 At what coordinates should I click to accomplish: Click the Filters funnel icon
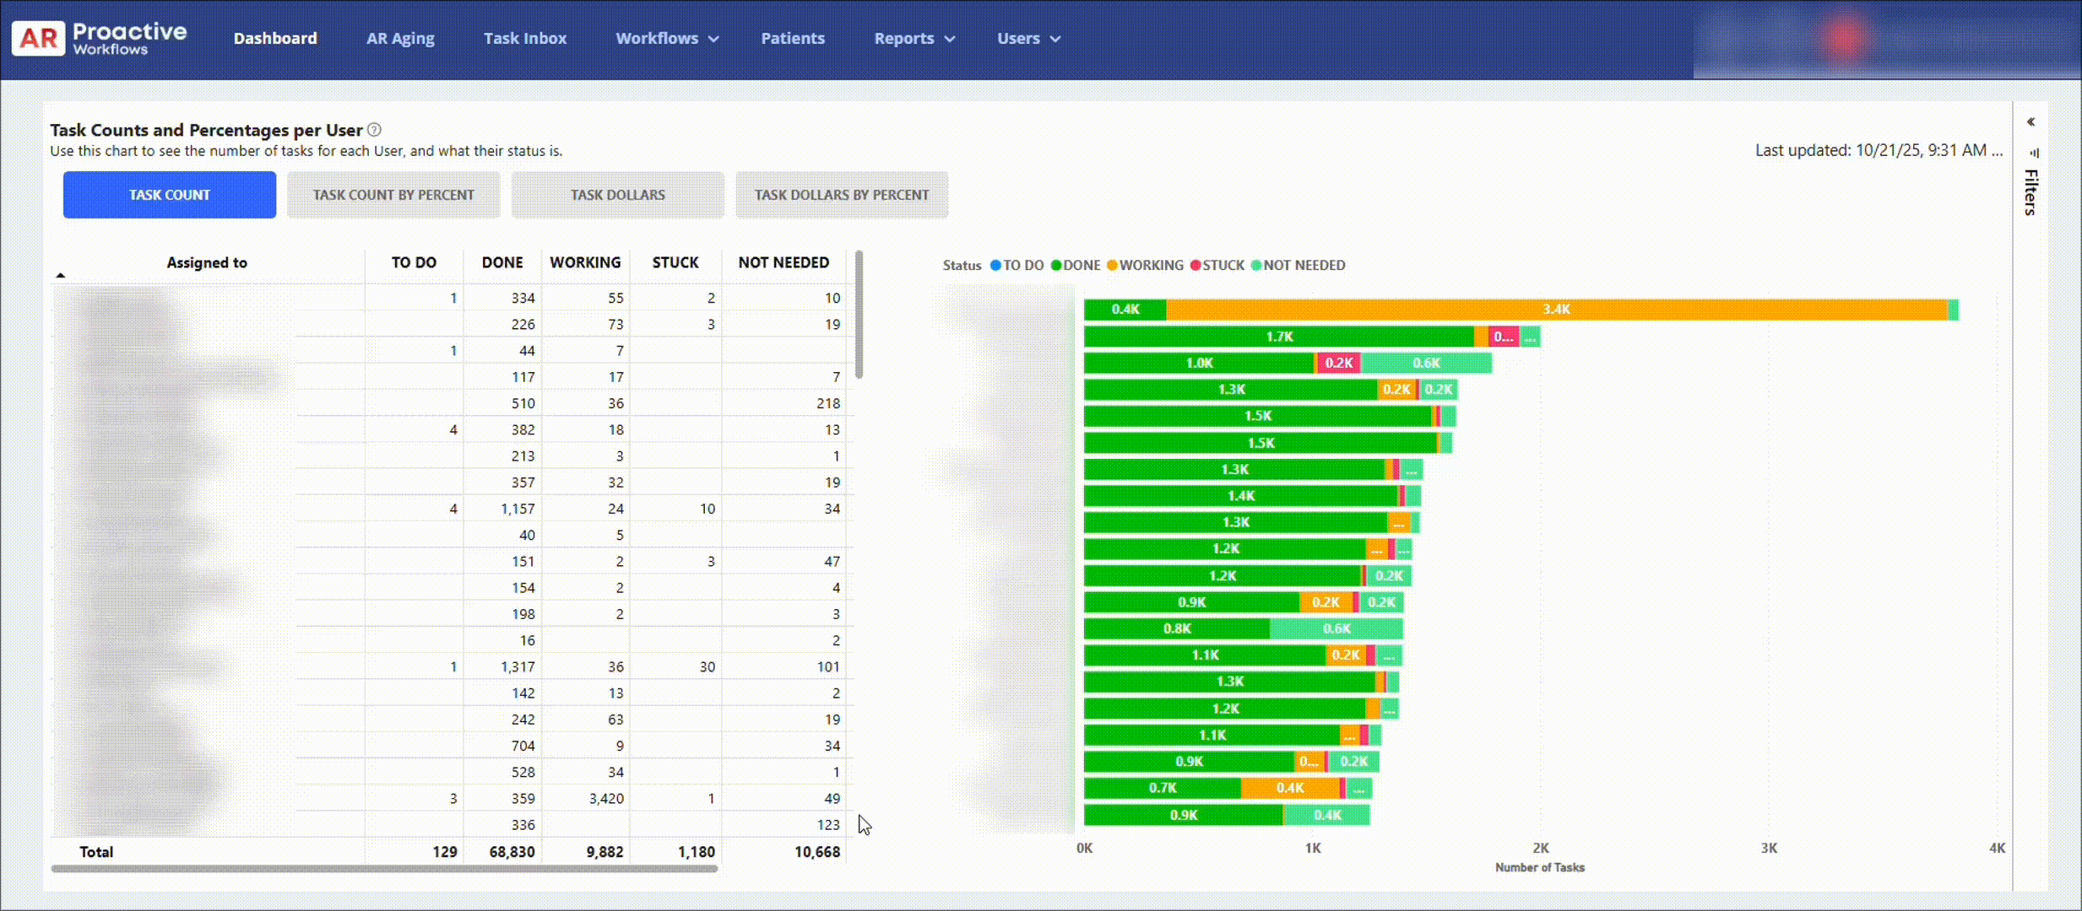point(2034,154)
